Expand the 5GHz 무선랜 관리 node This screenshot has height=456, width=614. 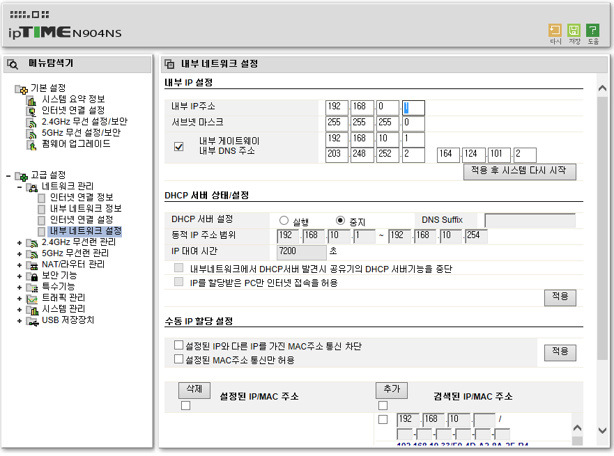click(x=20, y=254)
